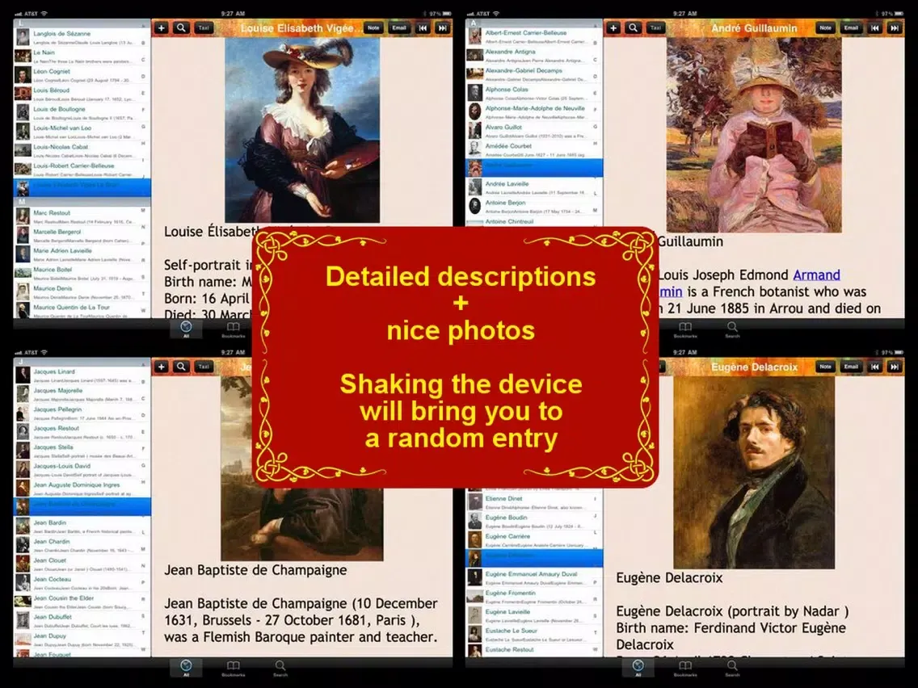Open the Marc Restout list entry
The height and width of the screenshot is (688, 918).
pyautogui.click(x=82, y=216)
